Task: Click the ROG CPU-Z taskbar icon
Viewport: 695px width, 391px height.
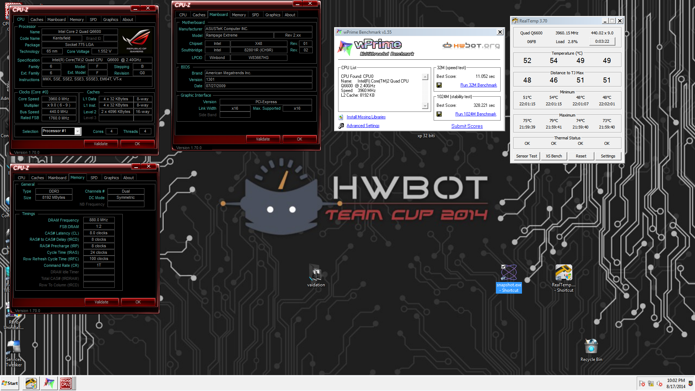Action: [66, 383]
